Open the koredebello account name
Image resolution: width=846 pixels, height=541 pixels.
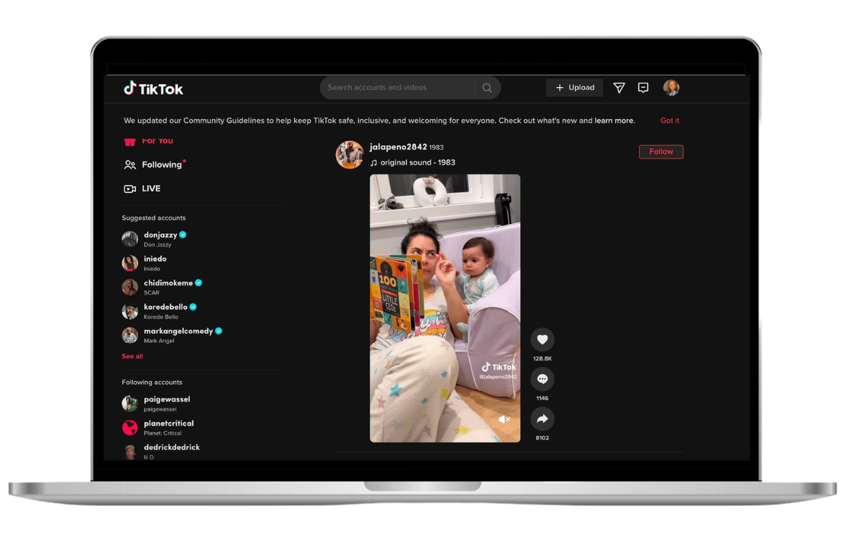(166, 306)
